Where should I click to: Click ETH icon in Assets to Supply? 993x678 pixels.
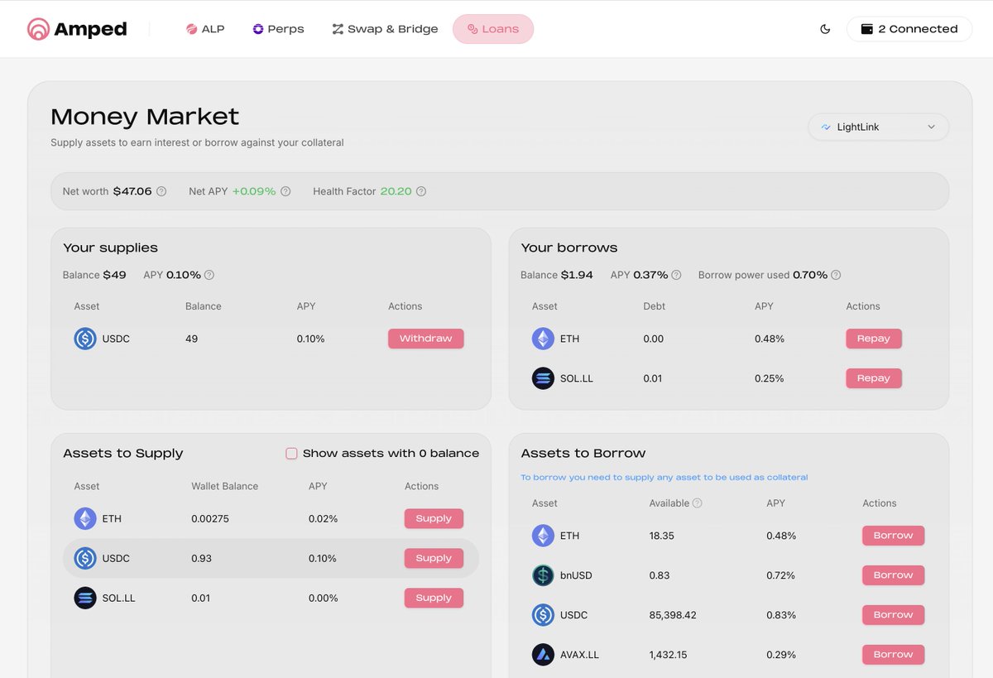click(85, 519)
